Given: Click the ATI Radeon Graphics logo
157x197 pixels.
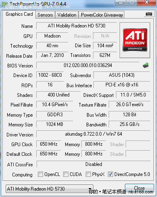Looking at the screenshot, I should tap(135, 40).
